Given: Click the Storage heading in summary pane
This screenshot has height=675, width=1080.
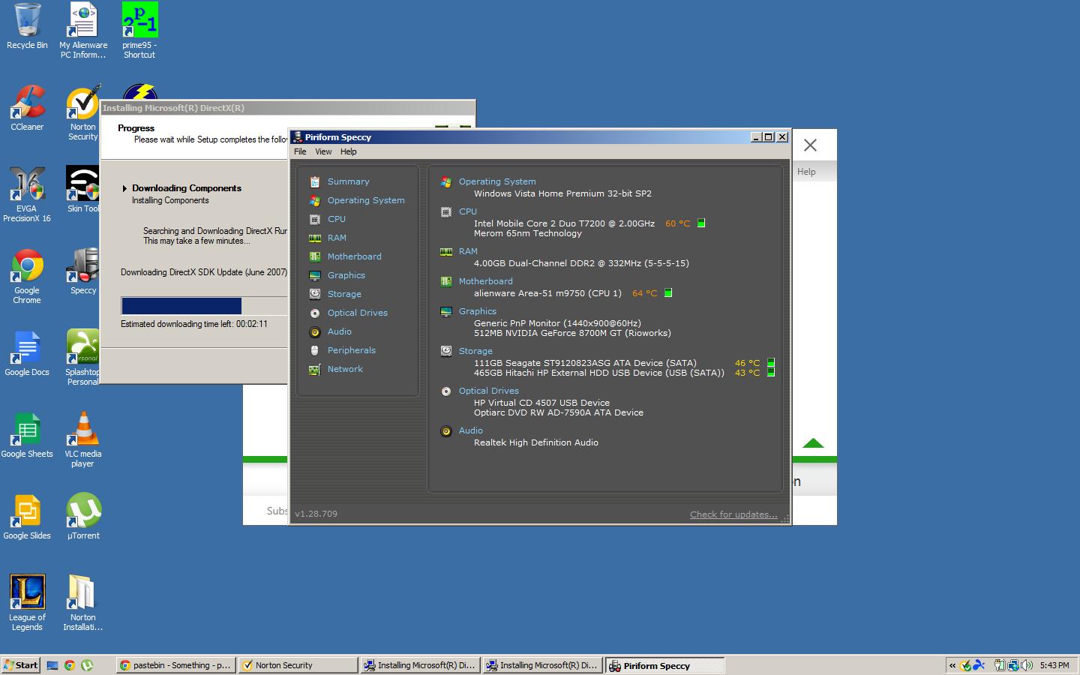Looking at the screenshot, I should coord(475,351).
